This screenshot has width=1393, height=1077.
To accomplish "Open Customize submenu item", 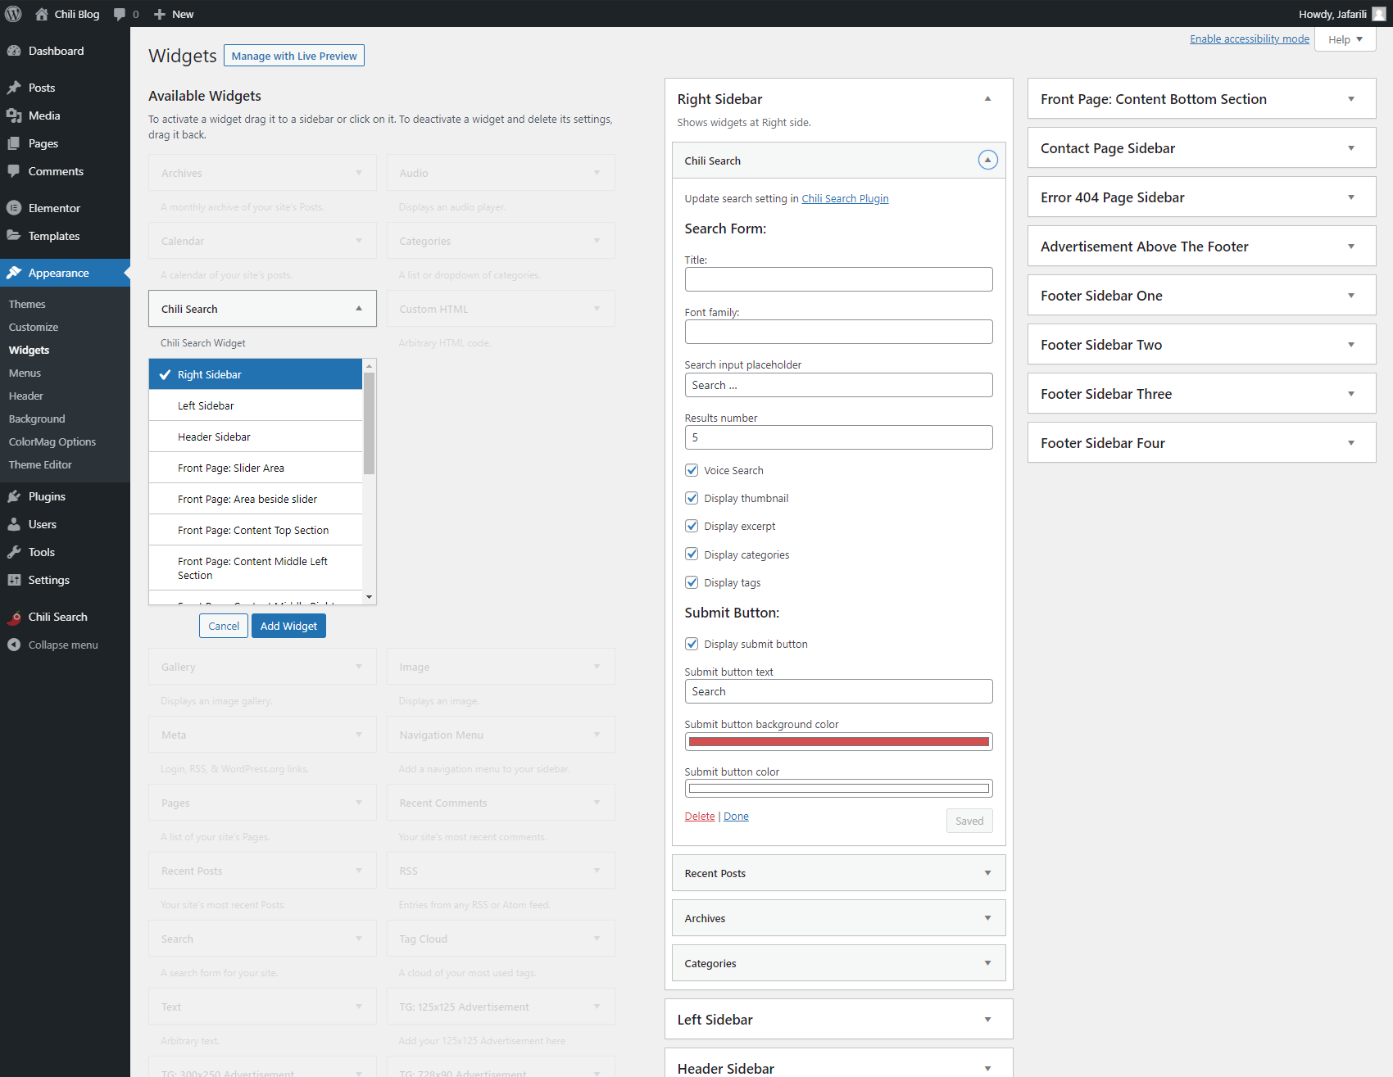I will point(34,327).
